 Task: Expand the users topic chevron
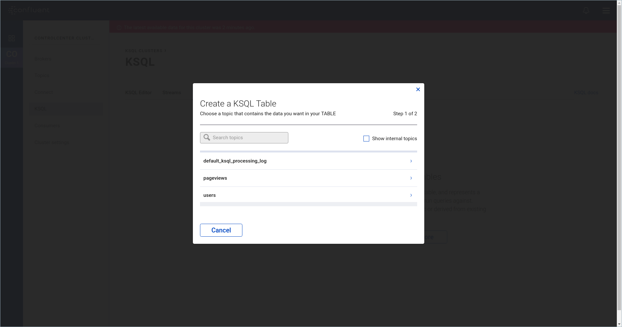coord(411,195)
